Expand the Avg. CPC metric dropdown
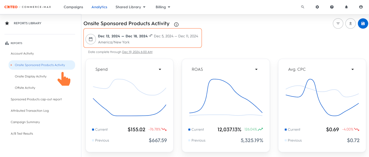This screenshot has width=369, height=157. pyautogui.click(x=353, y=69)
